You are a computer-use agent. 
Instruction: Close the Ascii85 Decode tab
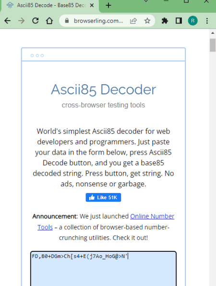92,5
